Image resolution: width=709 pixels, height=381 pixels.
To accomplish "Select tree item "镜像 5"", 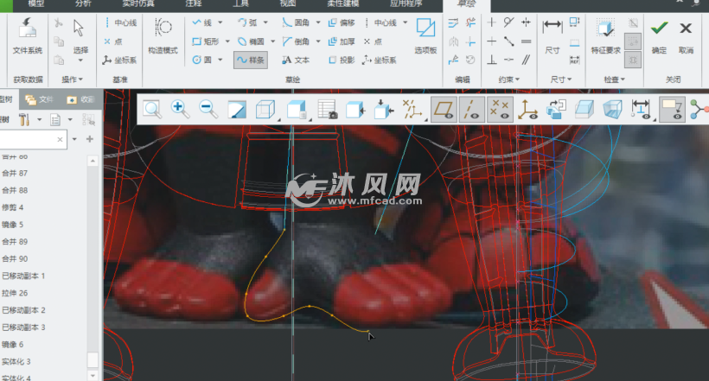I will (x=12, y=225).
